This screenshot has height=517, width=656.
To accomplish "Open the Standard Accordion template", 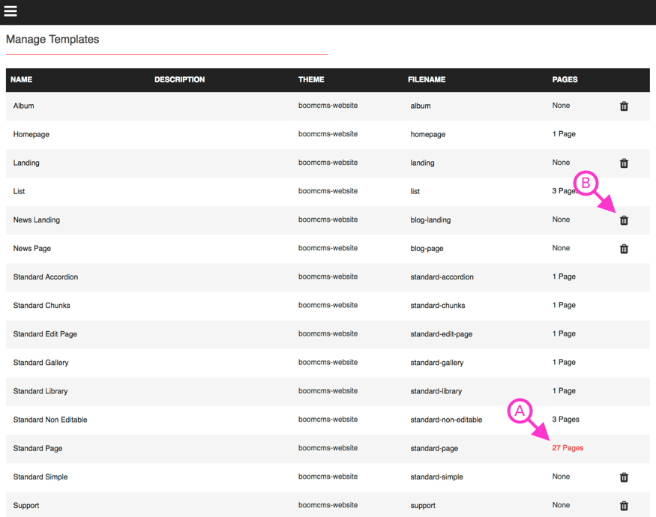I will pos(45,276).
